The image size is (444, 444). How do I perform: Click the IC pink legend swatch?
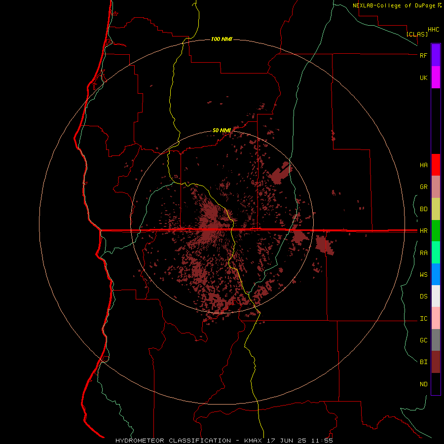point(436,318)
